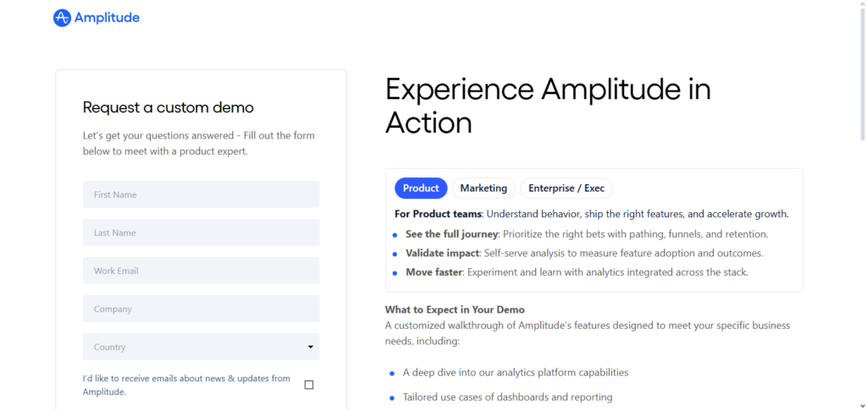Click into the Last Name field
Image resolution: width=867 pixels, height=410 pixels.
coord(201,232)
